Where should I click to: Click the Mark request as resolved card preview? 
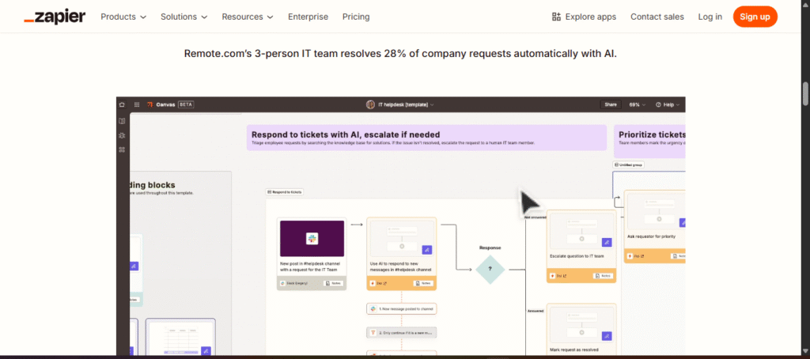pyautogui.click(x=581, y=324)
